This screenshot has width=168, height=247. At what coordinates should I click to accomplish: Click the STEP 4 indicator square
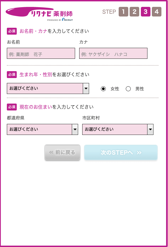[x=156, y=12]
